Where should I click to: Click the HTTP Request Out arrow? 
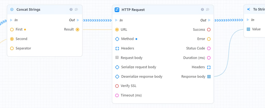click(209, 20)
